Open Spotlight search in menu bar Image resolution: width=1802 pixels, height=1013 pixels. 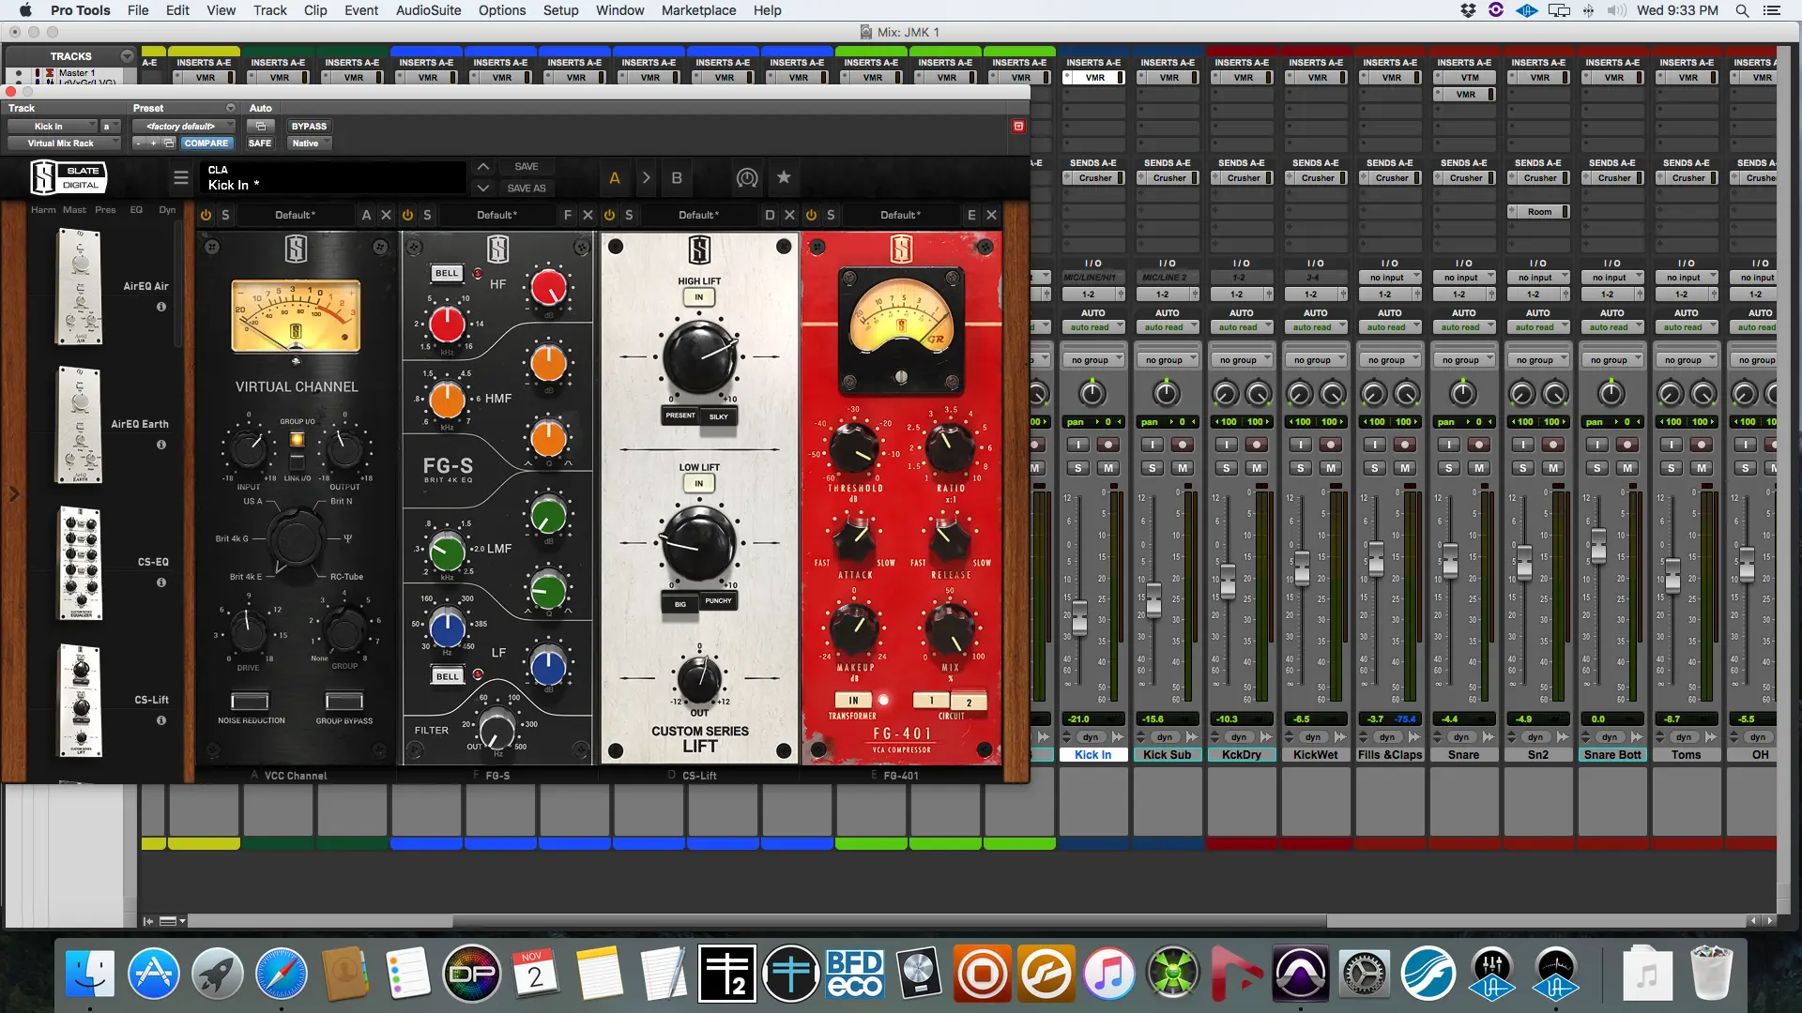(x=1742, y=10)
